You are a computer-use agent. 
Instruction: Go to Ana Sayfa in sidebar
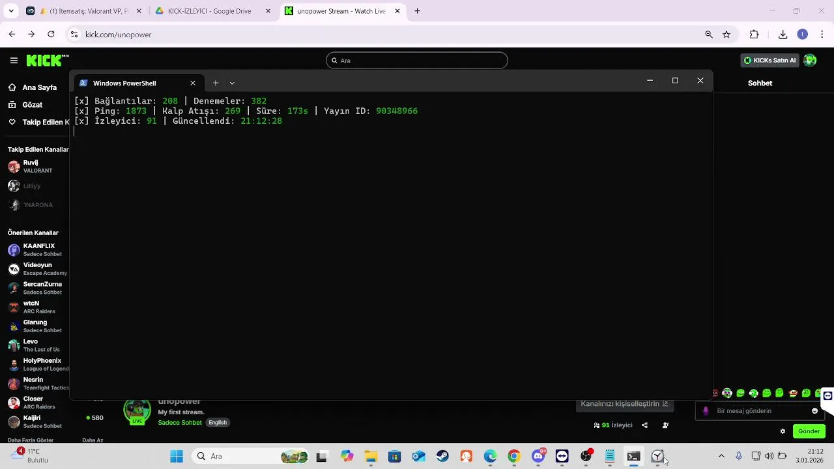(38, 87)
